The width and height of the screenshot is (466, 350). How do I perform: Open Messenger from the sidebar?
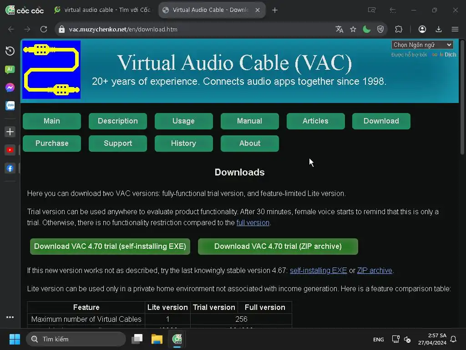coord(10,87)
